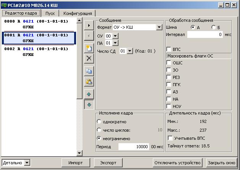
Task: Check the Учитывать ВПС option
Action: click(170, 138)
